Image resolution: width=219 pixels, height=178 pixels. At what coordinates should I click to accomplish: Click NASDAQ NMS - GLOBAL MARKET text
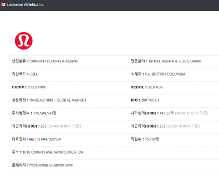coord(58,100)
